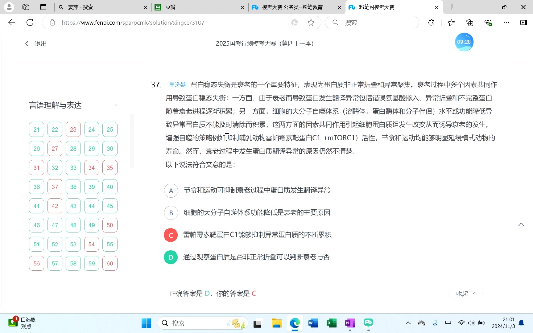Open Windows Start menu
The image size is (533, 333).
click(x=146, y=323)
